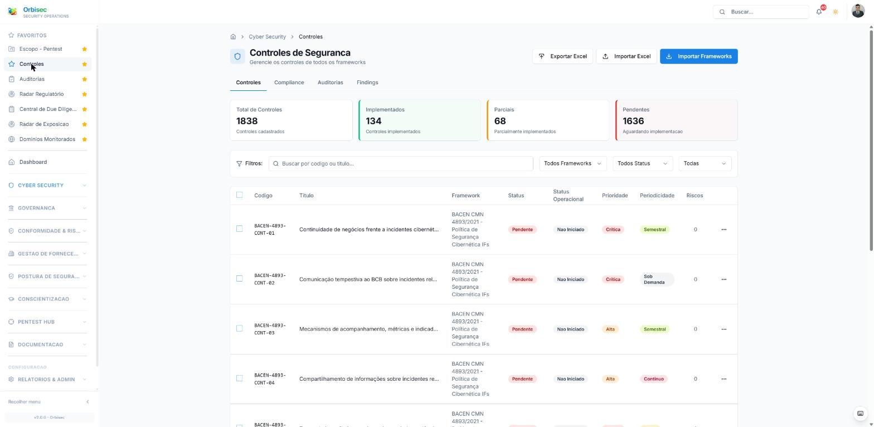The image size is (874, 427).
Task: Unfavorite Escopo - Pentest star
Action: (84, 49)
